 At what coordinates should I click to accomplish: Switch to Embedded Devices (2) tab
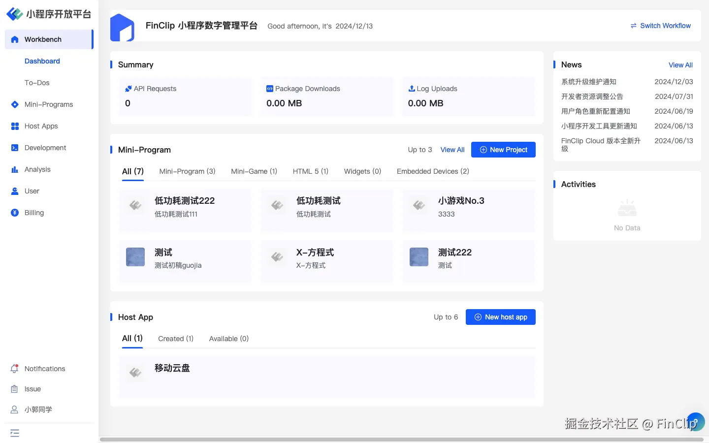433,171
